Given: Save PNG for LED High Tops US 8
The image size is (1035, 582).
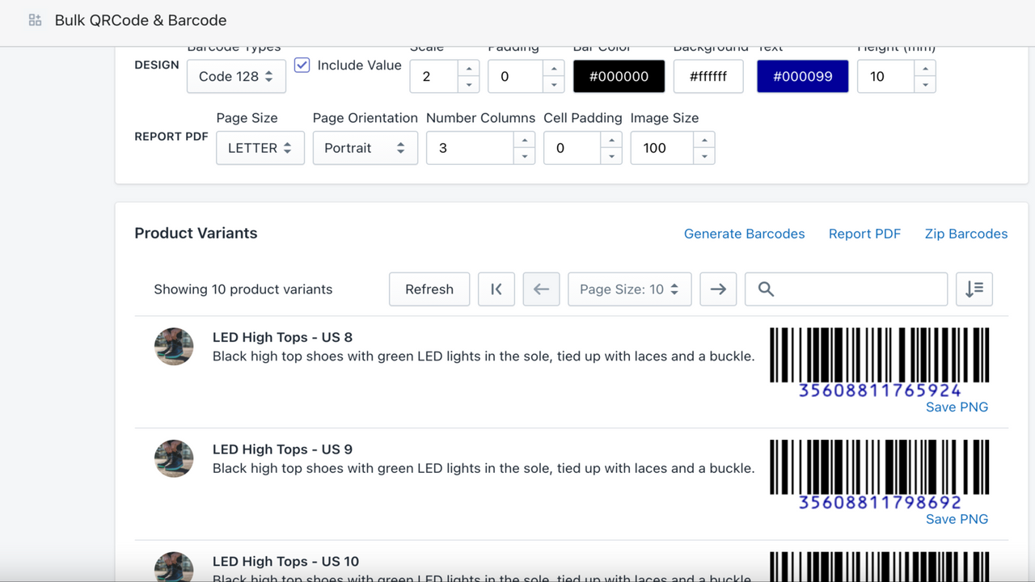Looking at the screenshot, I should (957, 407).
